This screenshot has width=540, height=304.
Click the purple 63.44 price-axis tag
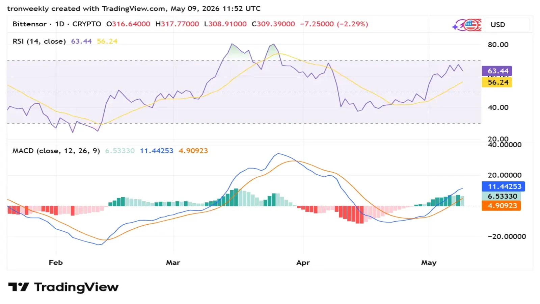(497, 71)
